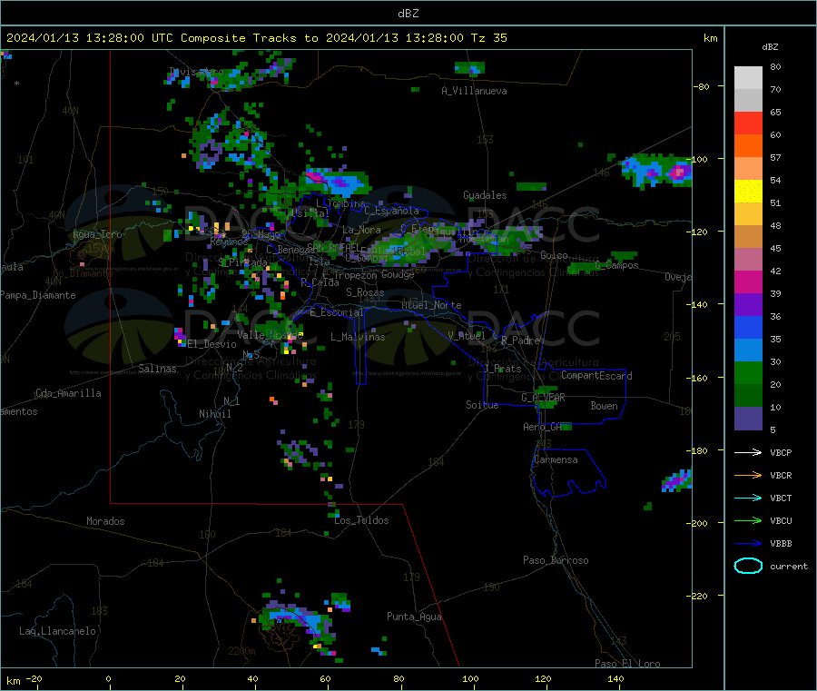
Task: Click the Nihuil map label
Action: pos(215,414)
